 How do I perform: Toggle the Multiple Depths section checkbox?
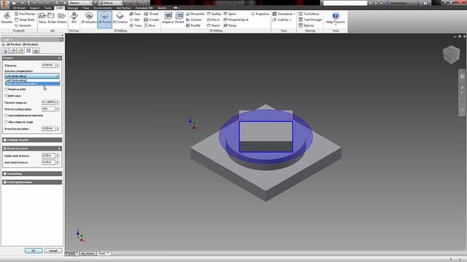[5, 140]
